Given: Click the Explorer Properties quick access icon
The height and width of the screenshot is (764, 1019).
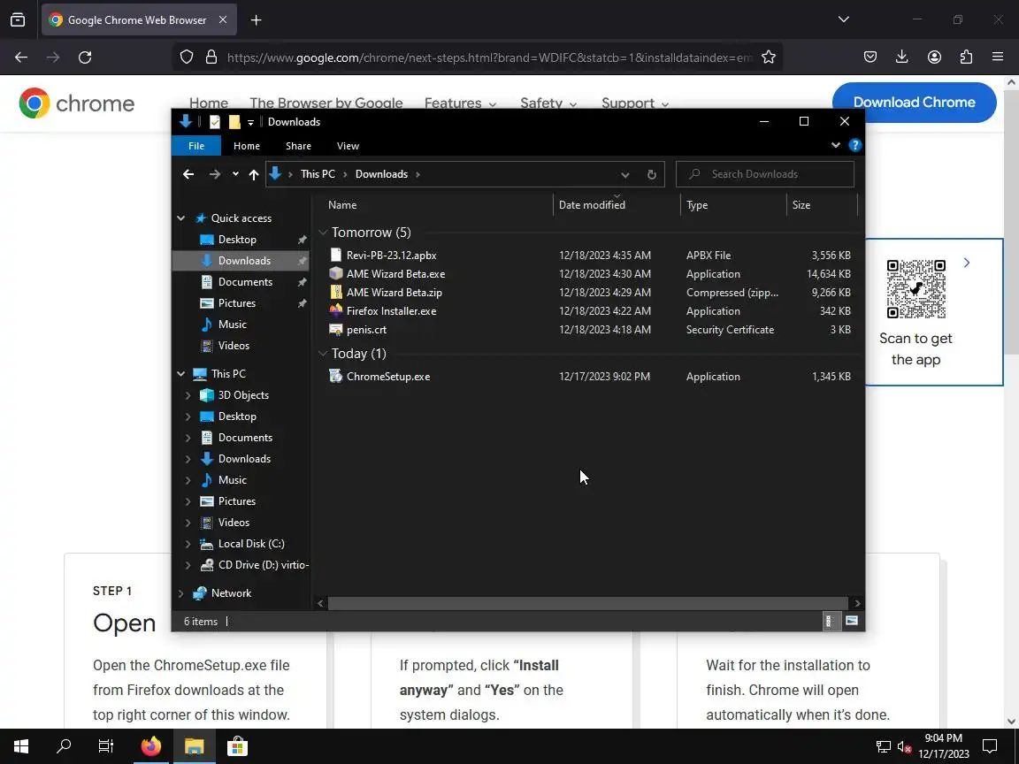Looking at the screenshot, I should click(214, 122).
